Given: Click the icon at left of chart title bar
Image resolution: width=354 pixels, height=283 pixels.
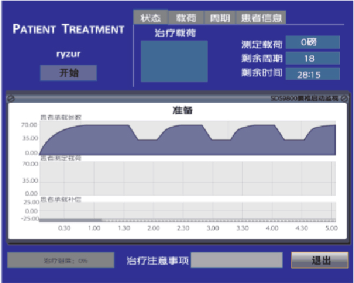Looking at the screenshot, I should [x=11, y=98].
